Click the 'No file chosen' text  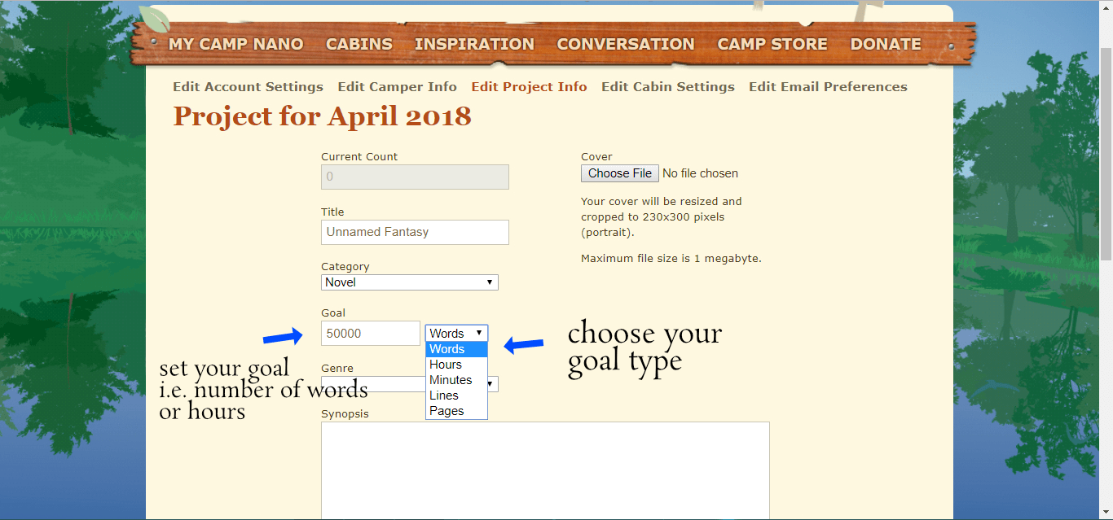coord(701,173)
